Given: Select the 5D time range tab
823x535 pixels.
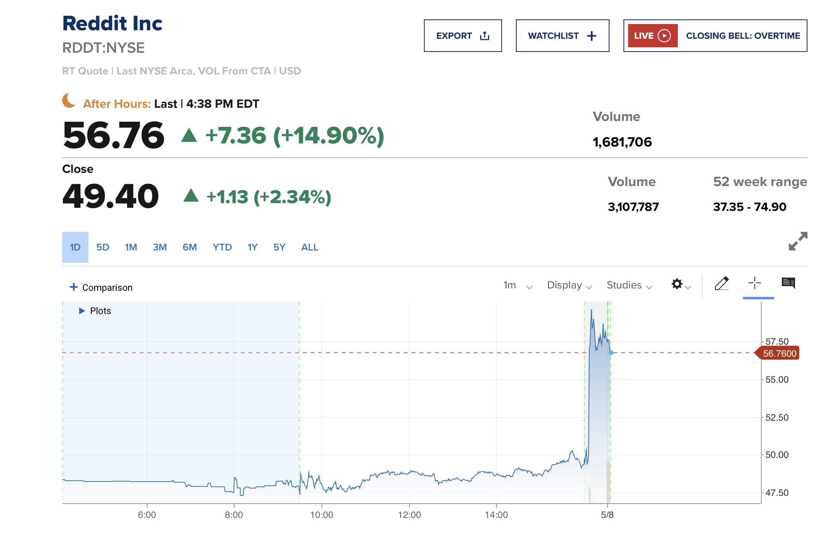Looking at the screenshot, I should pyautogui.click(x=102, y=247).
